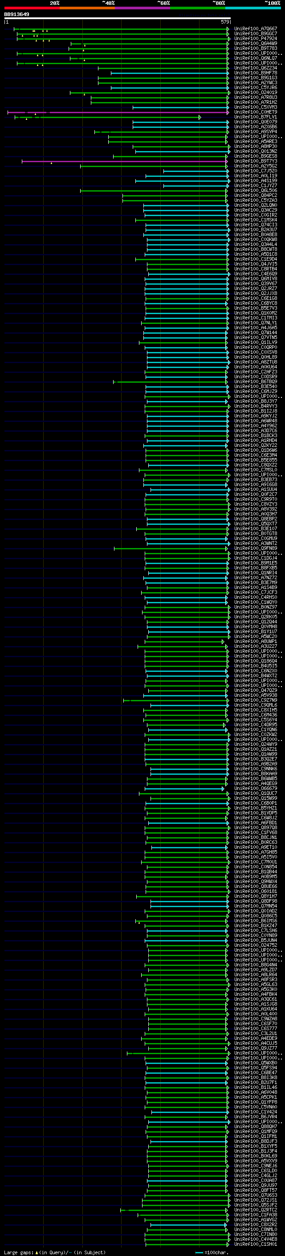Select hit label UniRef100_A2X6B6
The height and width of the screenshot is (1256, 285).
coord(256,127)
